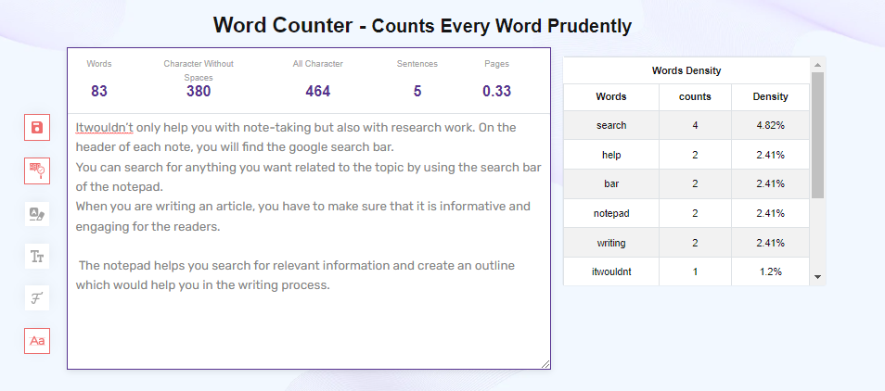
Task: Click the Character Without Spaces value 380
Action: (199, 92)
